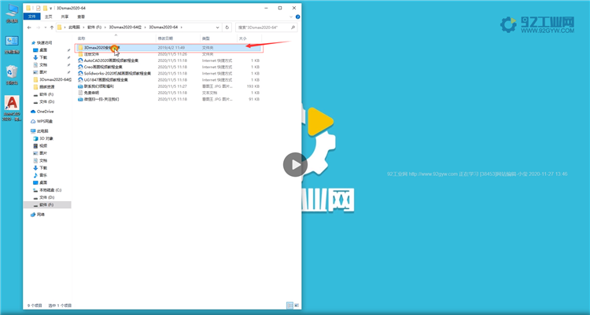The image size is (590, 315).
Task: Open Videos folder under This PC
Action: point(40,146)
